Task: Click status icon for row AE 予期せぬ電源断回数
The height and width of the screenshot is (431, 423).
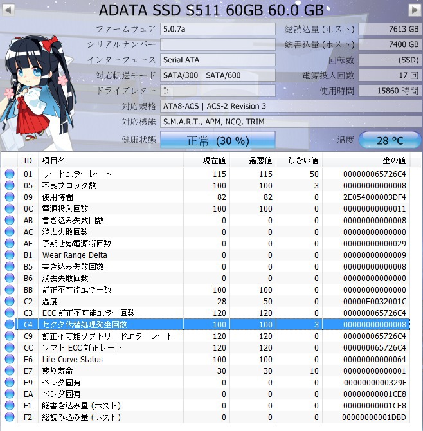Action: pos(10,243)
